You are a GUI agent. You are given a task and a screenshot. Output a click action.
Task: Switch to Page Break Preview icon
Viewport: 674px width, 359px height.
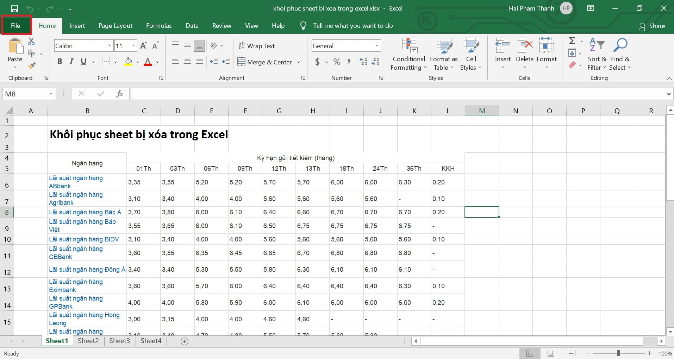tap(572, 353)
